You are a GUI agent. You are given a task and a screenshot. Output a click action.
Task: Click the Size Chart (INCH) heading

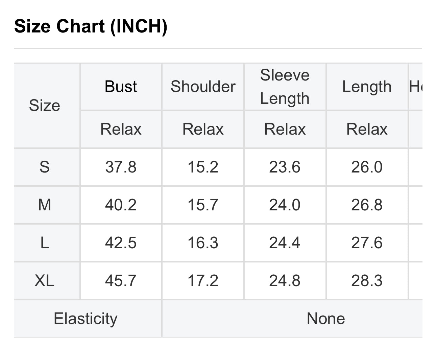coord(91,26)
